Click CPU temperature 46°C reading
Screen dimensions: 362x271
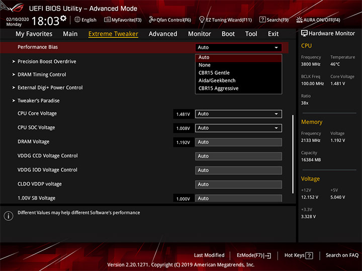click(x=335, y=64)
